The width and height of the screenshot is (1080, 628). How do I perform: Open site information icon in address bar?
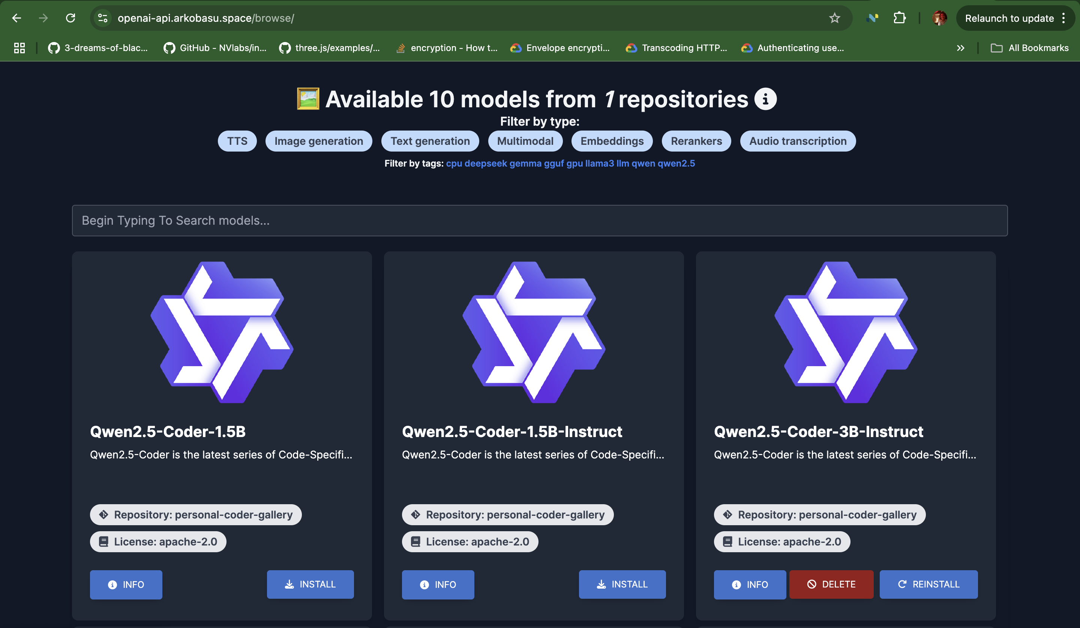103,18
